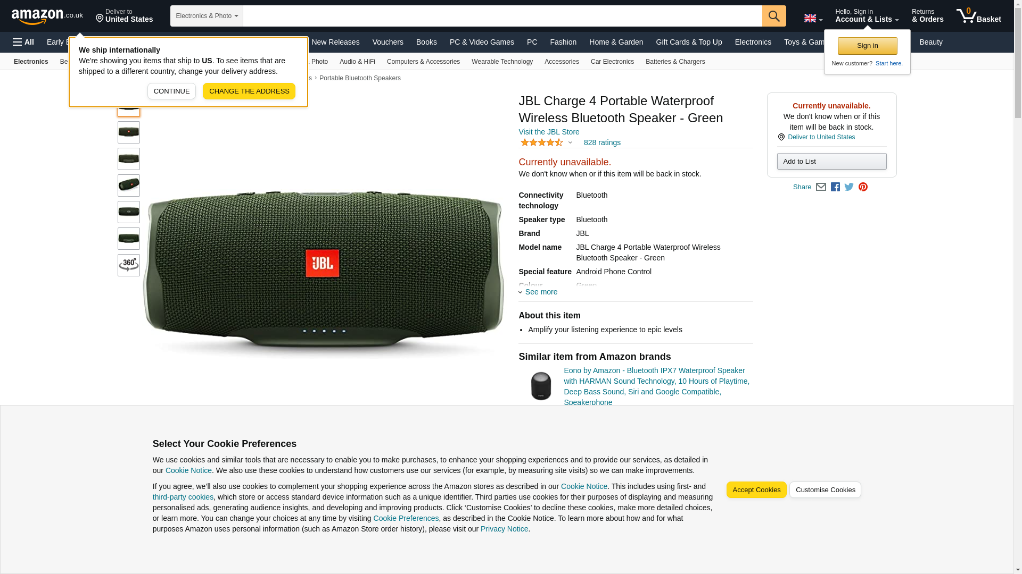Open the 360 degree view thumbnail
The height and width of the screenshot is (574, 1022).
[129, 265]
